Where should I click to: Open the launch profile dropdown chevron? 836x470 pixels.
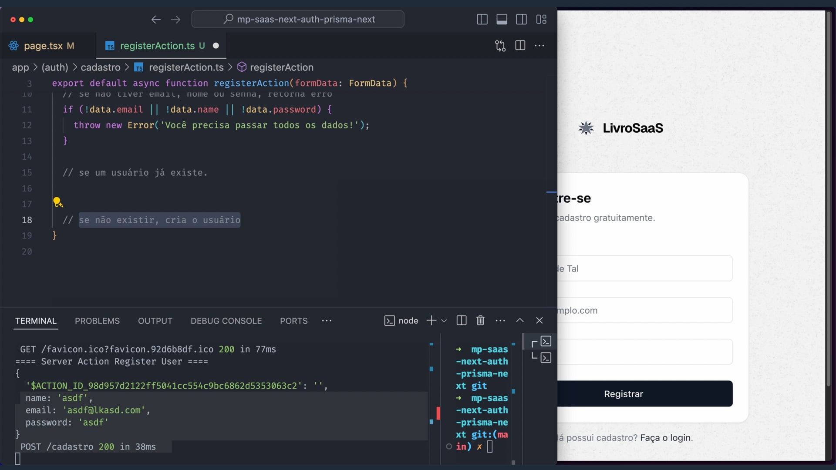point(444,321)
